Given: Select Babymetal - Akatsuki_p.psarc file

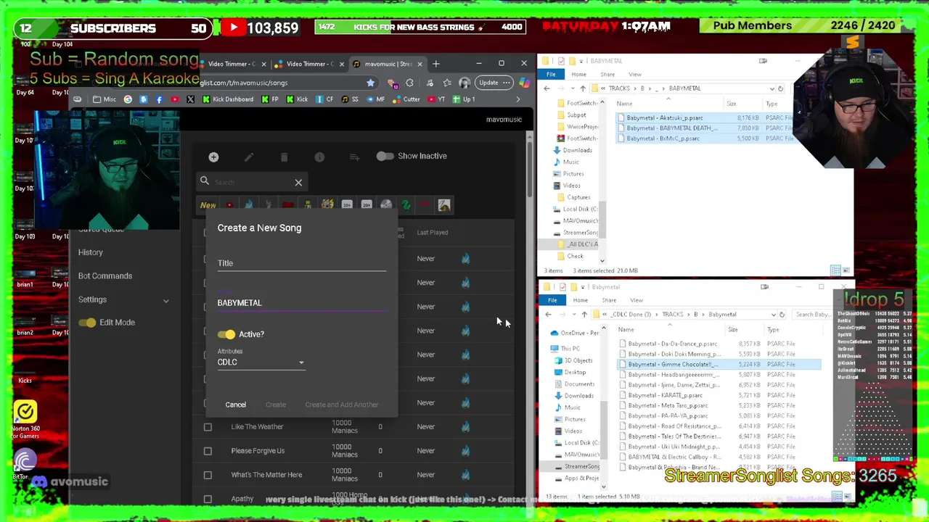Looking at the screenshot, I should (665, 117).
